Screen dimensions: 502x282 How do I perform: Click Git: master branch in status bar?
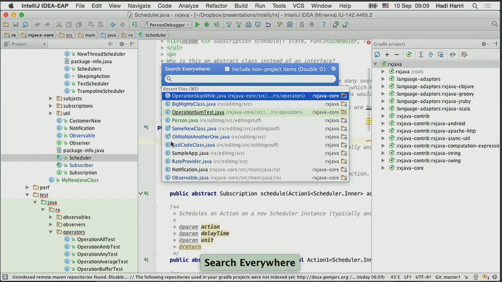point(447,277)
